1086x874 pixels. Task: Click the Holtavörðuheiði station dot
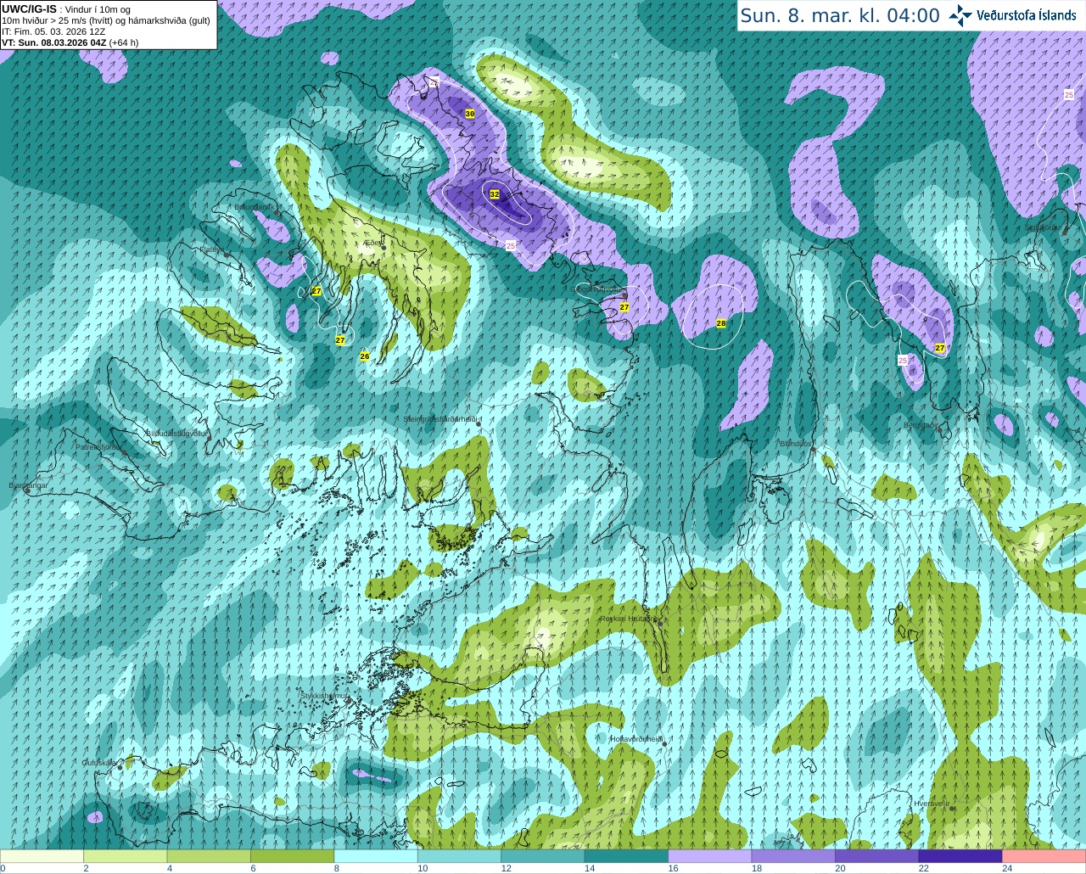point(664,744)
